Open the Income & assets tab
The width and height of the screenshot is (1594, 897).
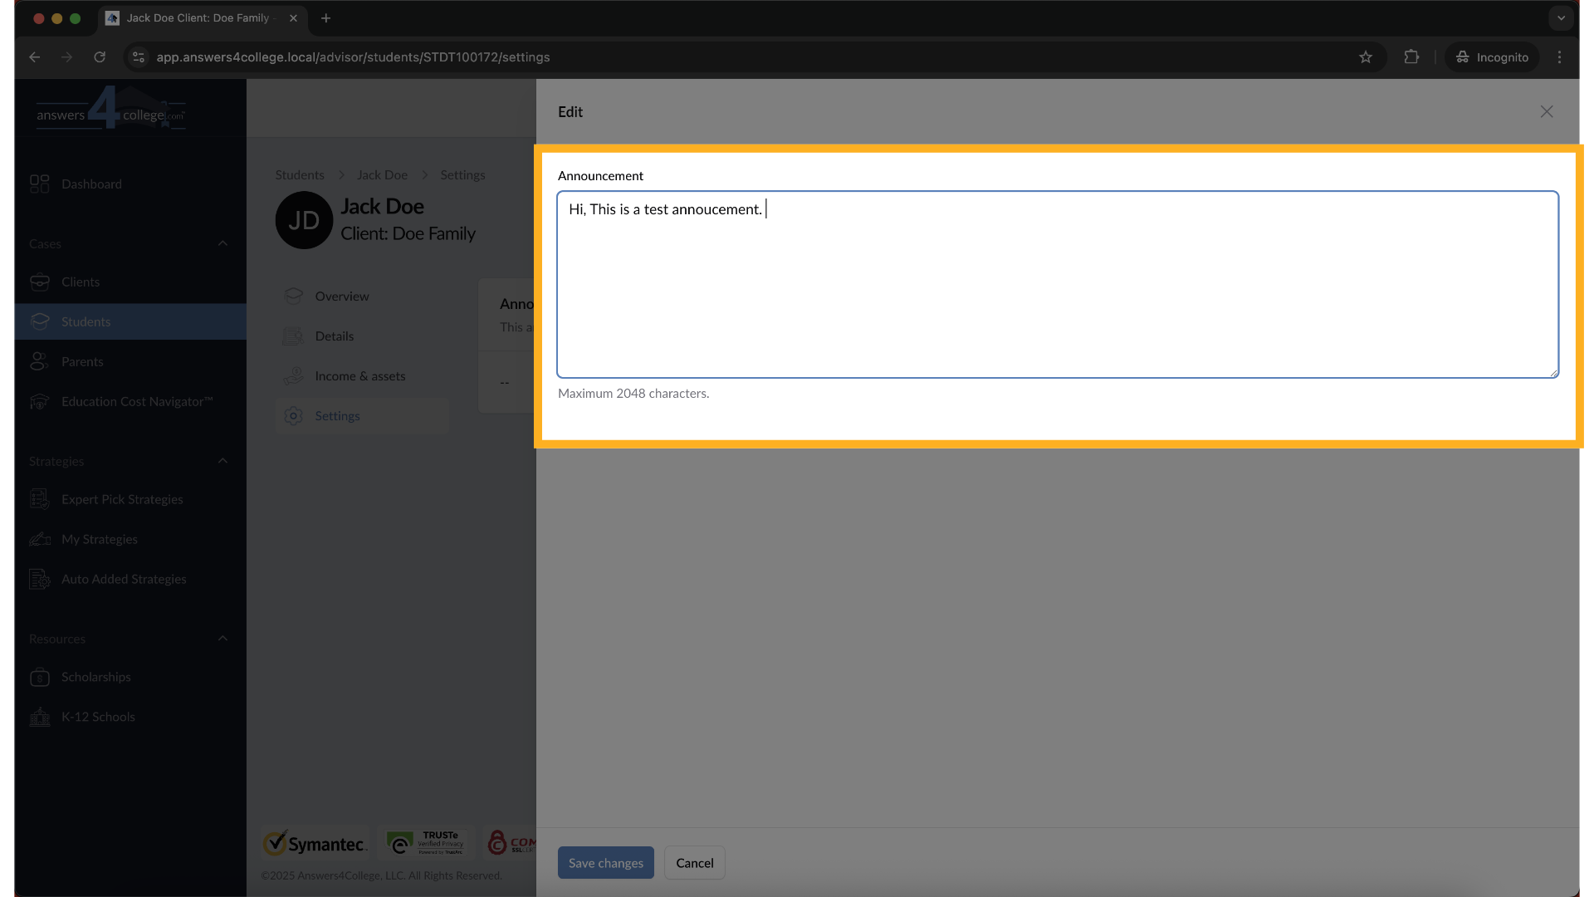(359, 376)
